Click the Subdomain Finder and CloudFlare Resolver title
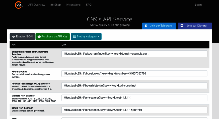This screenshot has width=219, height=119. tap(30, 53)
